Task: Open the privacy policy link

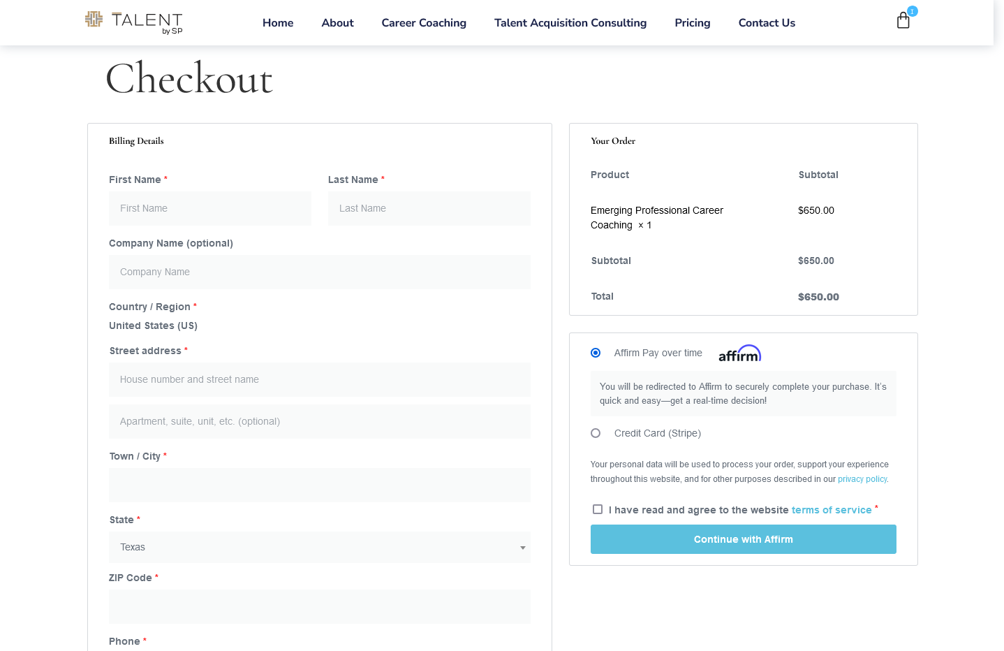Action: [x=862, y=479]
